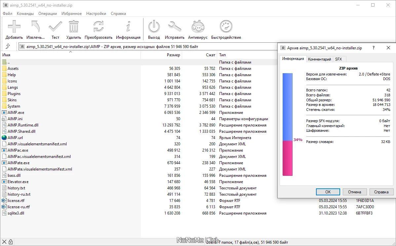Click the 34% compression ratio bar
Screen dimensions: 396x246
[x=287, y=124]
